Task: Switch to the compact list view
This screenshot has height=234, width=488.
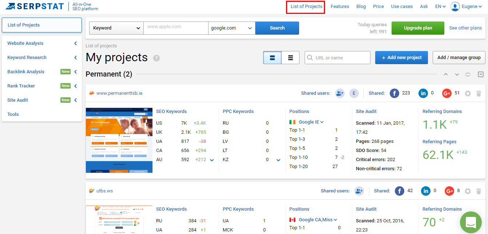Action: (290, 58)
